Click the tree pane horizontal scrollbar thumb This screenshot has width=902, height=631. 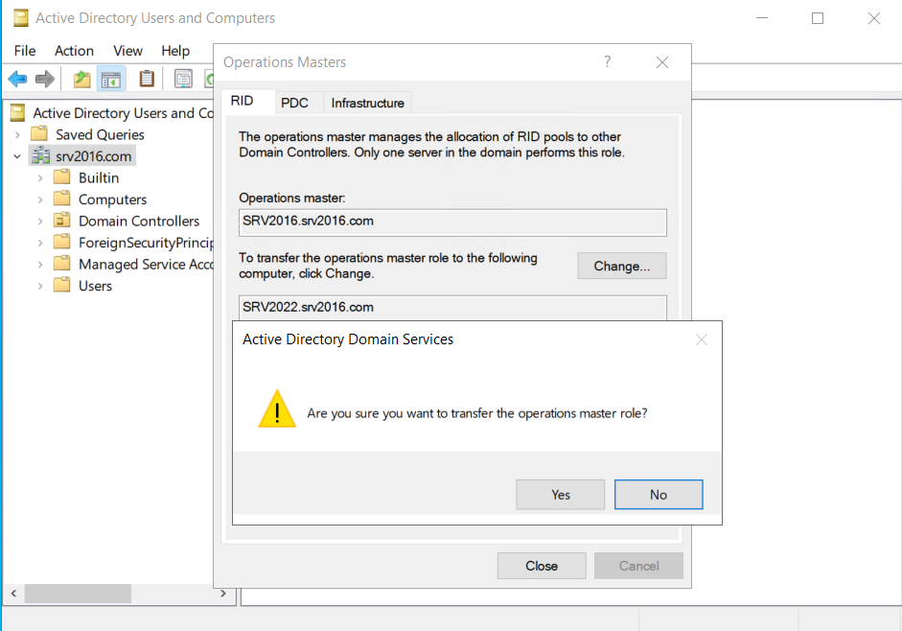[x=78, y=593]
